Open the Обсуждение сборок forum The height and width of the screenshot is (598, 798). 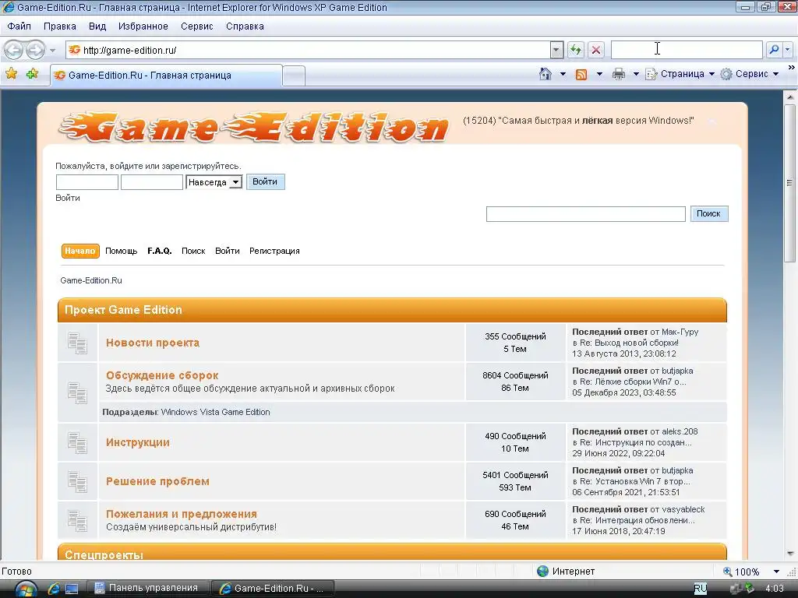point(162,375)
